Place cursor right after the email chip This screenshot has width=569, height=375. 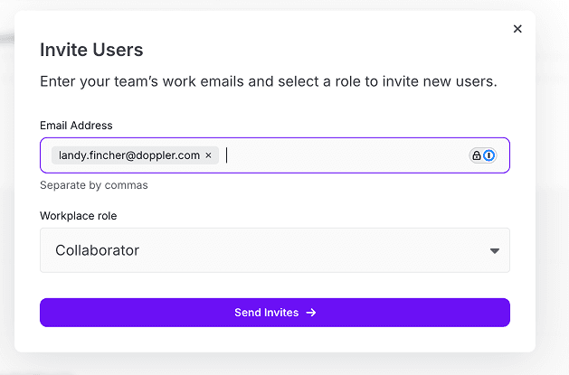click(x=227, y=155)
